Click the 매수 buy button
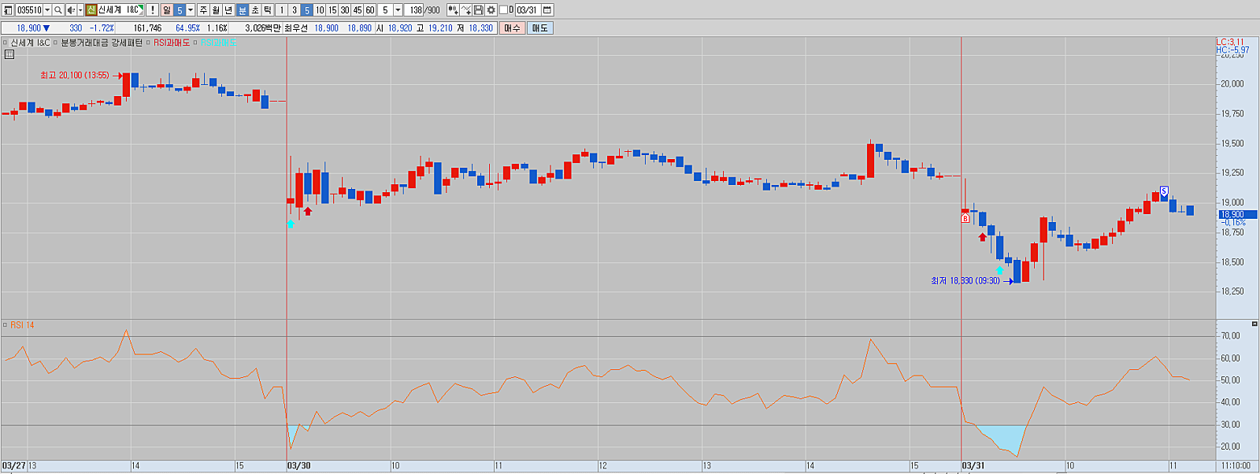Screen dimensions: 1260x474 pos(512,28)
